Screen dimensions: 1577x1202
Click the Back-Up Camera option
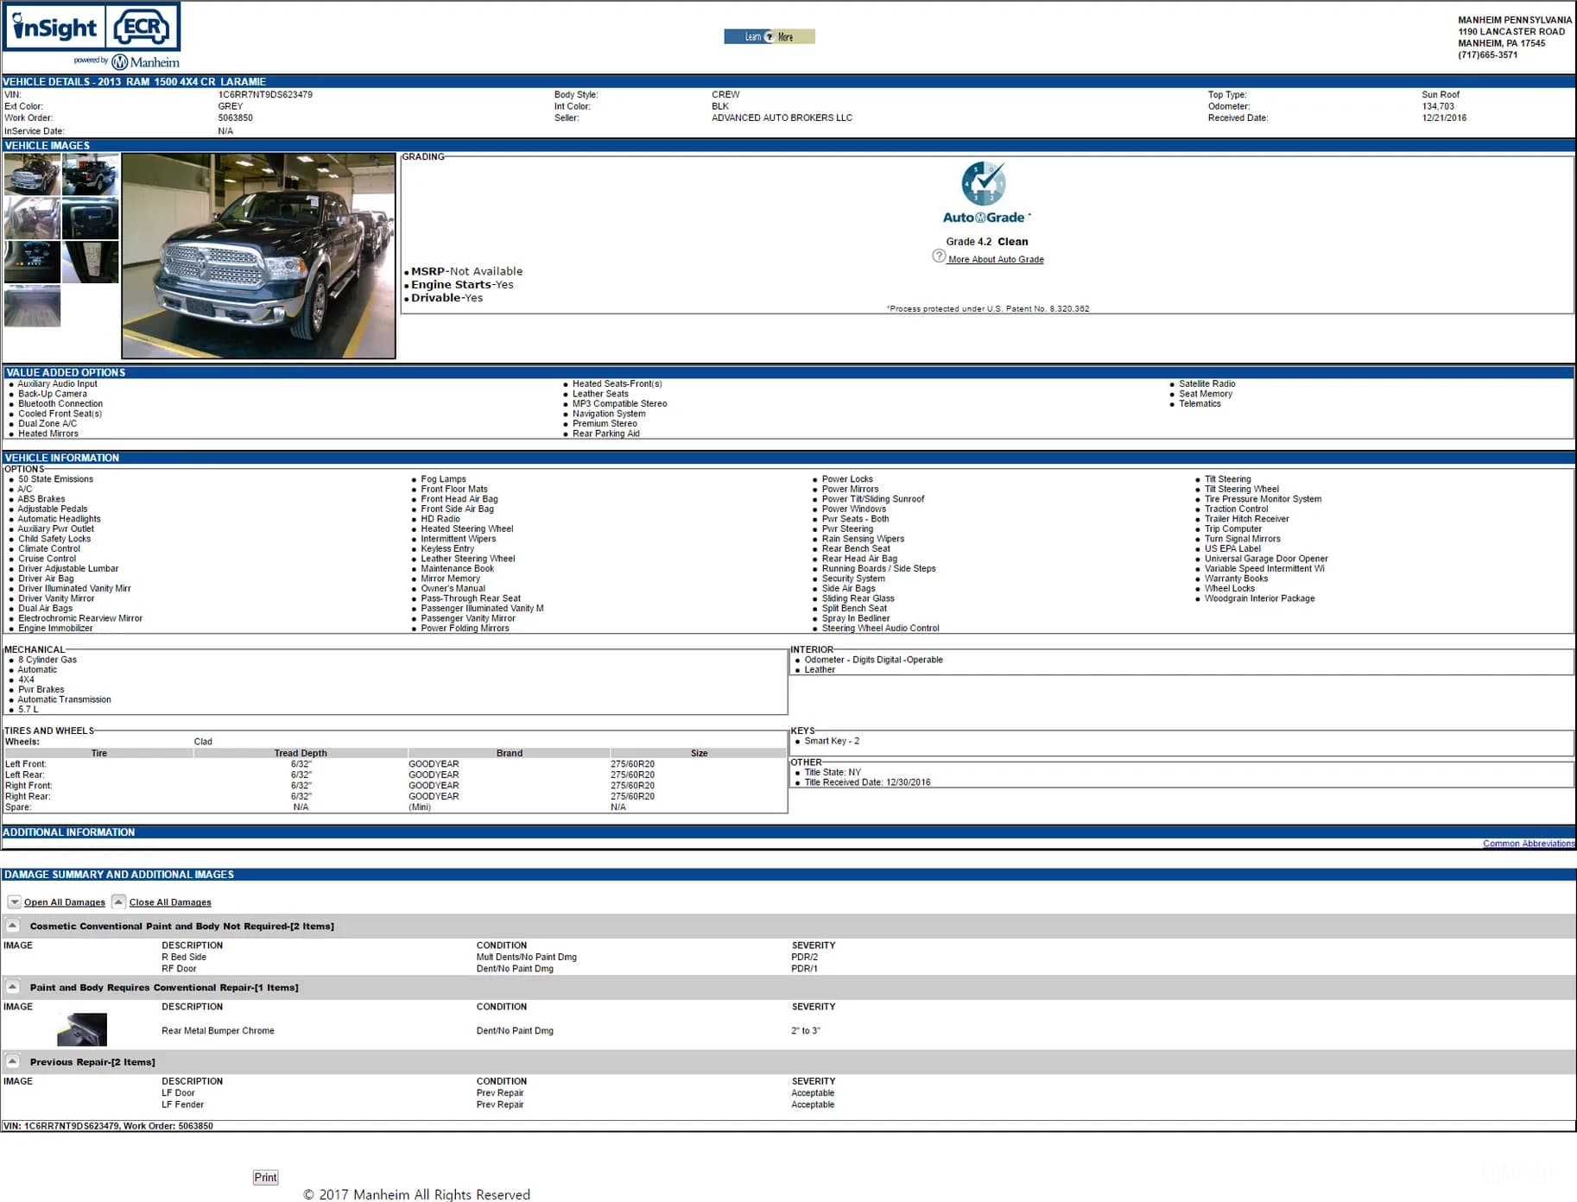53,395
